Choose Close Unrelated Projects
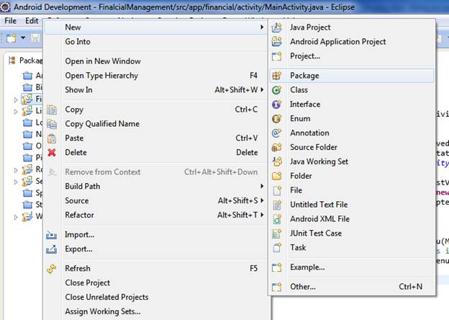449x320 pixels. tap(155, 298)
